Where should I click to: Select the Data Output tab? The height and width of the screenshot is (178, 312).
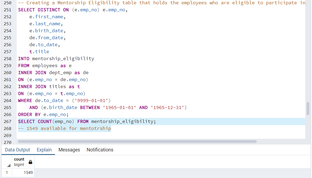(17, 150)
